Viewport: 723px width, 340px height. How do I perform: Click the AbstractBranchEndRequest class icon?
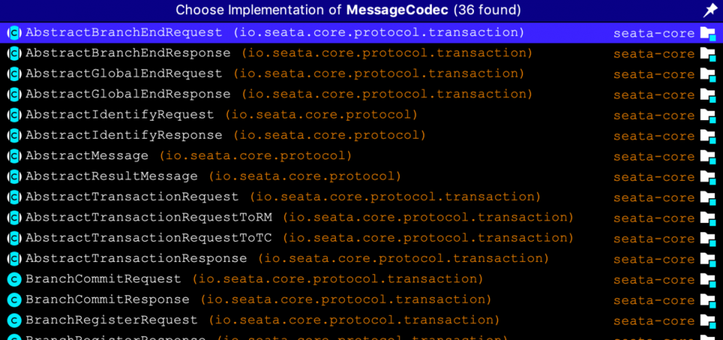(14, 33)
